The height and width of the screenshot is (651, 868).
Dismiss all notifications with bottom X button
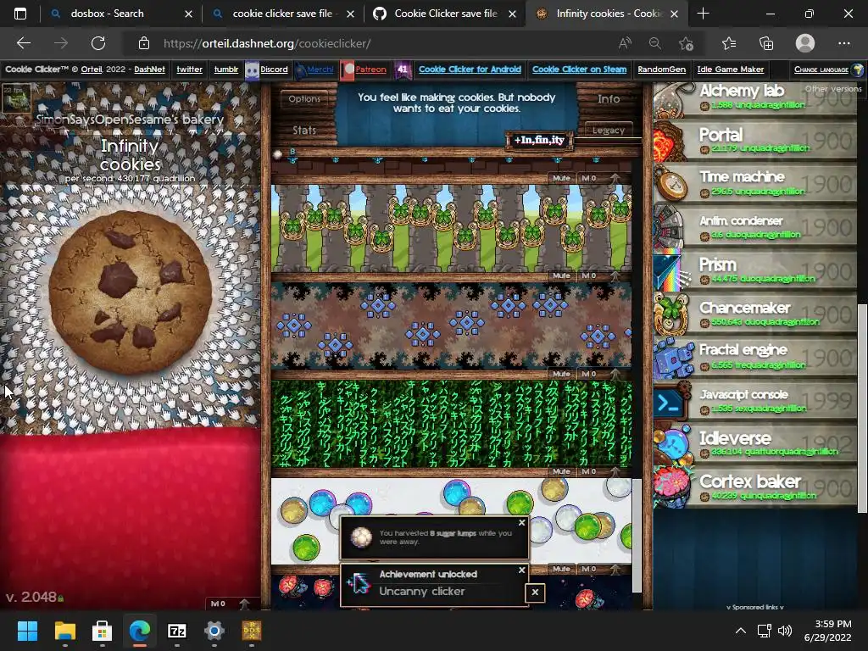(x=535, y=593)
